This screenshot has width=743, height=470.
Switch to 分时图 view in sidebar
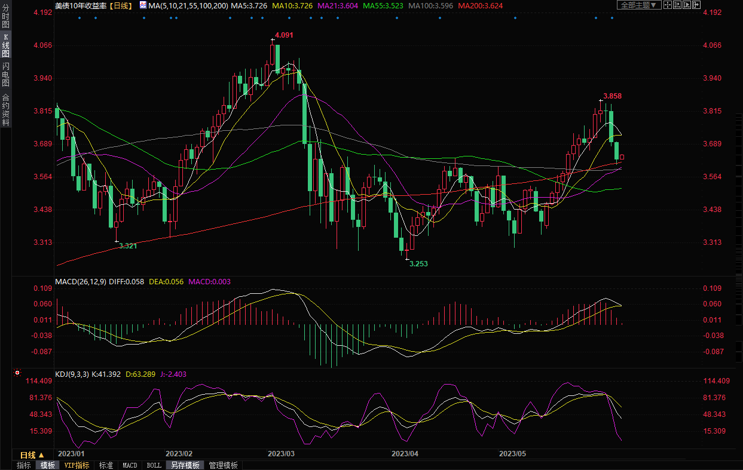click(6, 16)
